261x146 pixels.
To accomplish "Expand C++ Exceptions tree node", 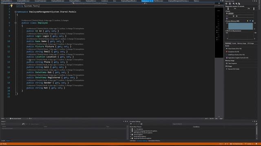I will 130,129.
